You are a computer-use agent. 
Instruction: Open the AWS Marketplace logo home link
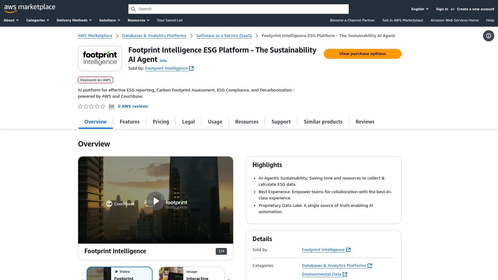(30, 8)
